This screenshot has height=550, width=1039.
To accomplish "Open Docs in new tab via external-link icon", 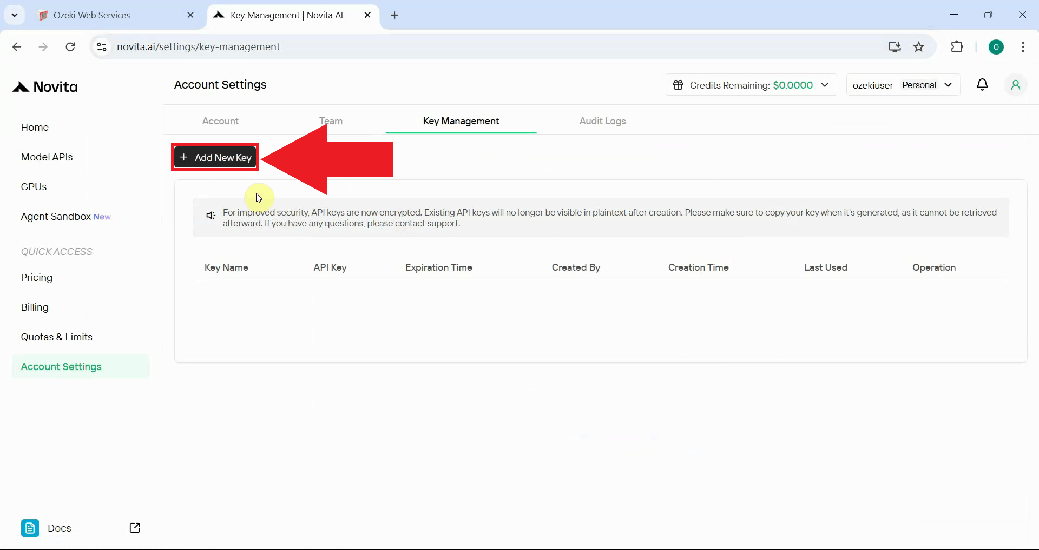I will click(x=135, y=528).
